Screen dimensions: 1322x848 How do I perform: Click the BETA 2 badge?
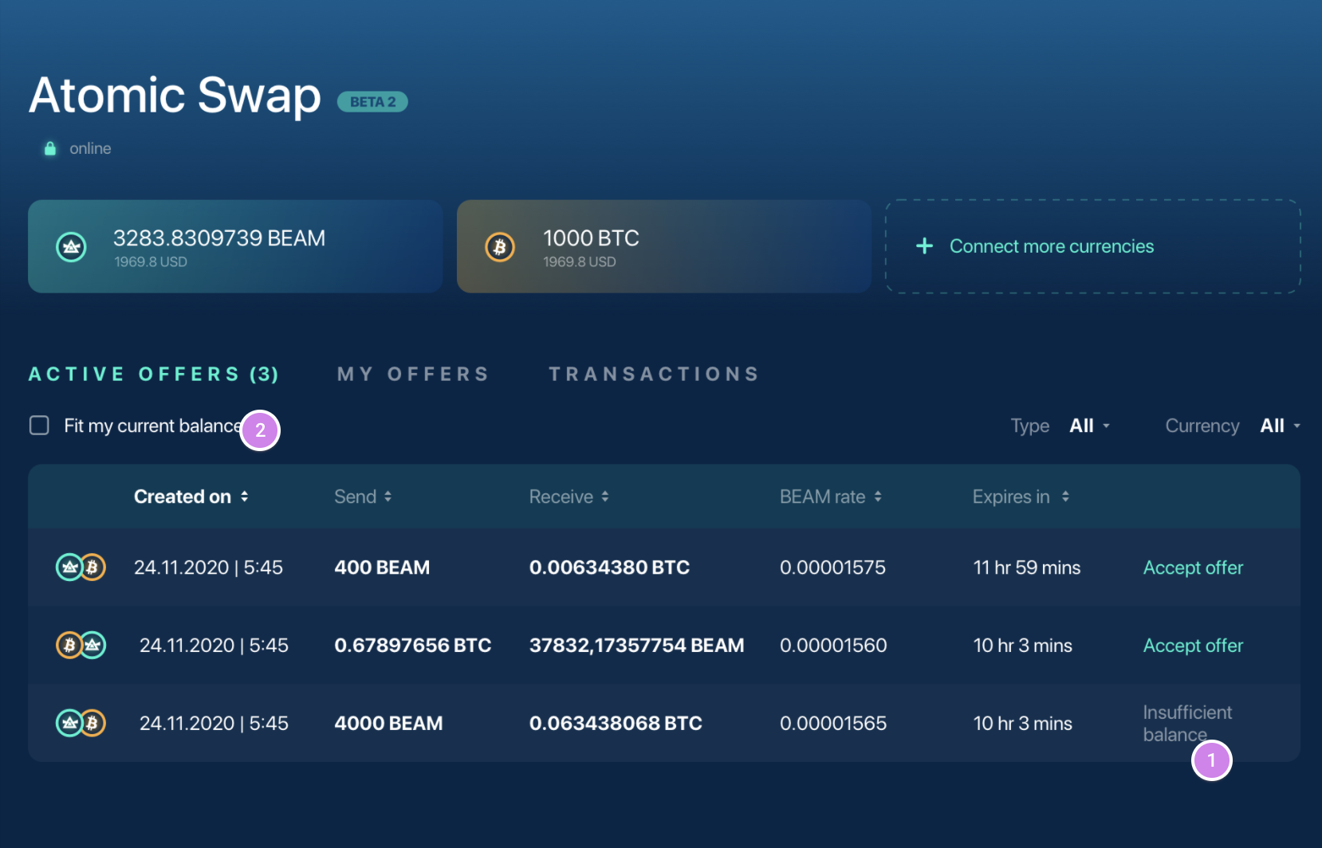(x=372, y=101)
